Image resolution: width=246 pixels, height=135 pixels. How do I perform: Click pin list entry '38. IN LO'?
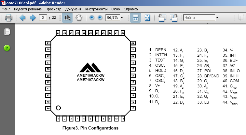tap(231, 71)
